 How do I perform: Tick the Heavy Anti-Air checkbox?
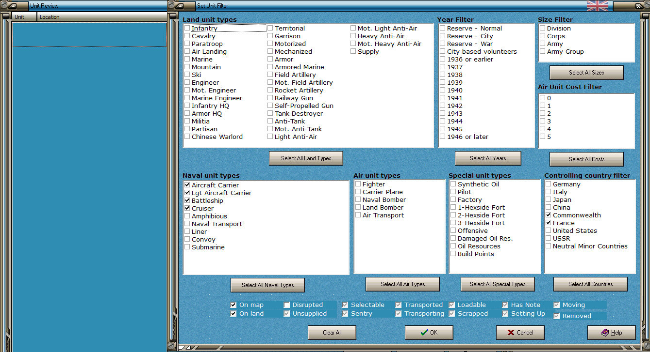coord(353,36)
